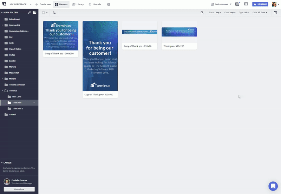Click the search magnifier icon
Image resolution: width=281 pixels, height=194 pixels.
(202, 12)
